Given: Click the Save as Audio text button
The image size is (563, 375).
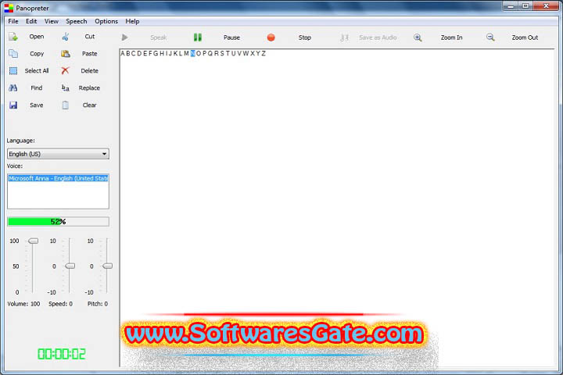Looking at the screenshot, I should [x=378, y=37].
